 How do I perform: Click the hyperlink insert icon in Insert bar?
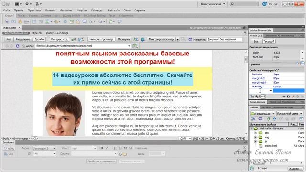[7, 21]
